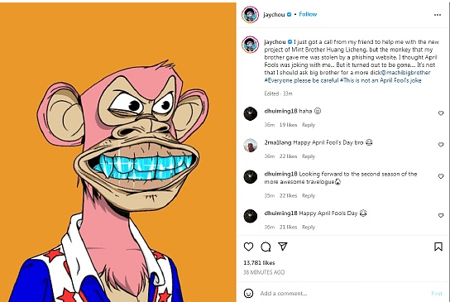Open the #Everyone please be careful hashtag

point(301,80)
